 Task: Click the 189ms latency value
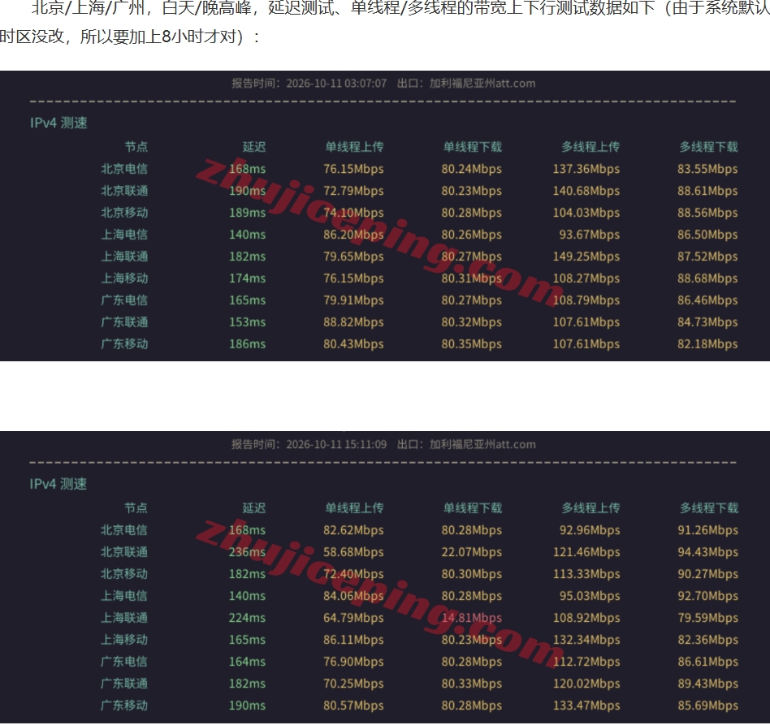247,213
